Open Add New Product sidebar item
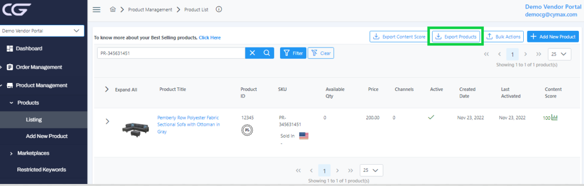Screen dimensions: 584x186 47,136
